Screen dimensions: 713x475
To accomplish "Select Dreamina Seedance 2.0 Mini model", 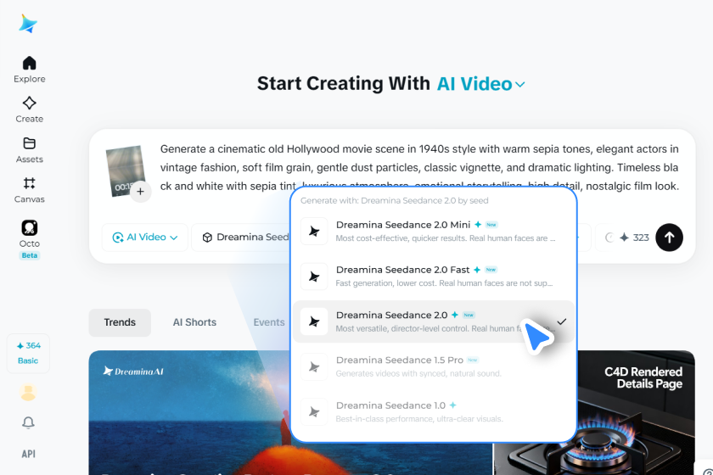I will coord(434,231).
